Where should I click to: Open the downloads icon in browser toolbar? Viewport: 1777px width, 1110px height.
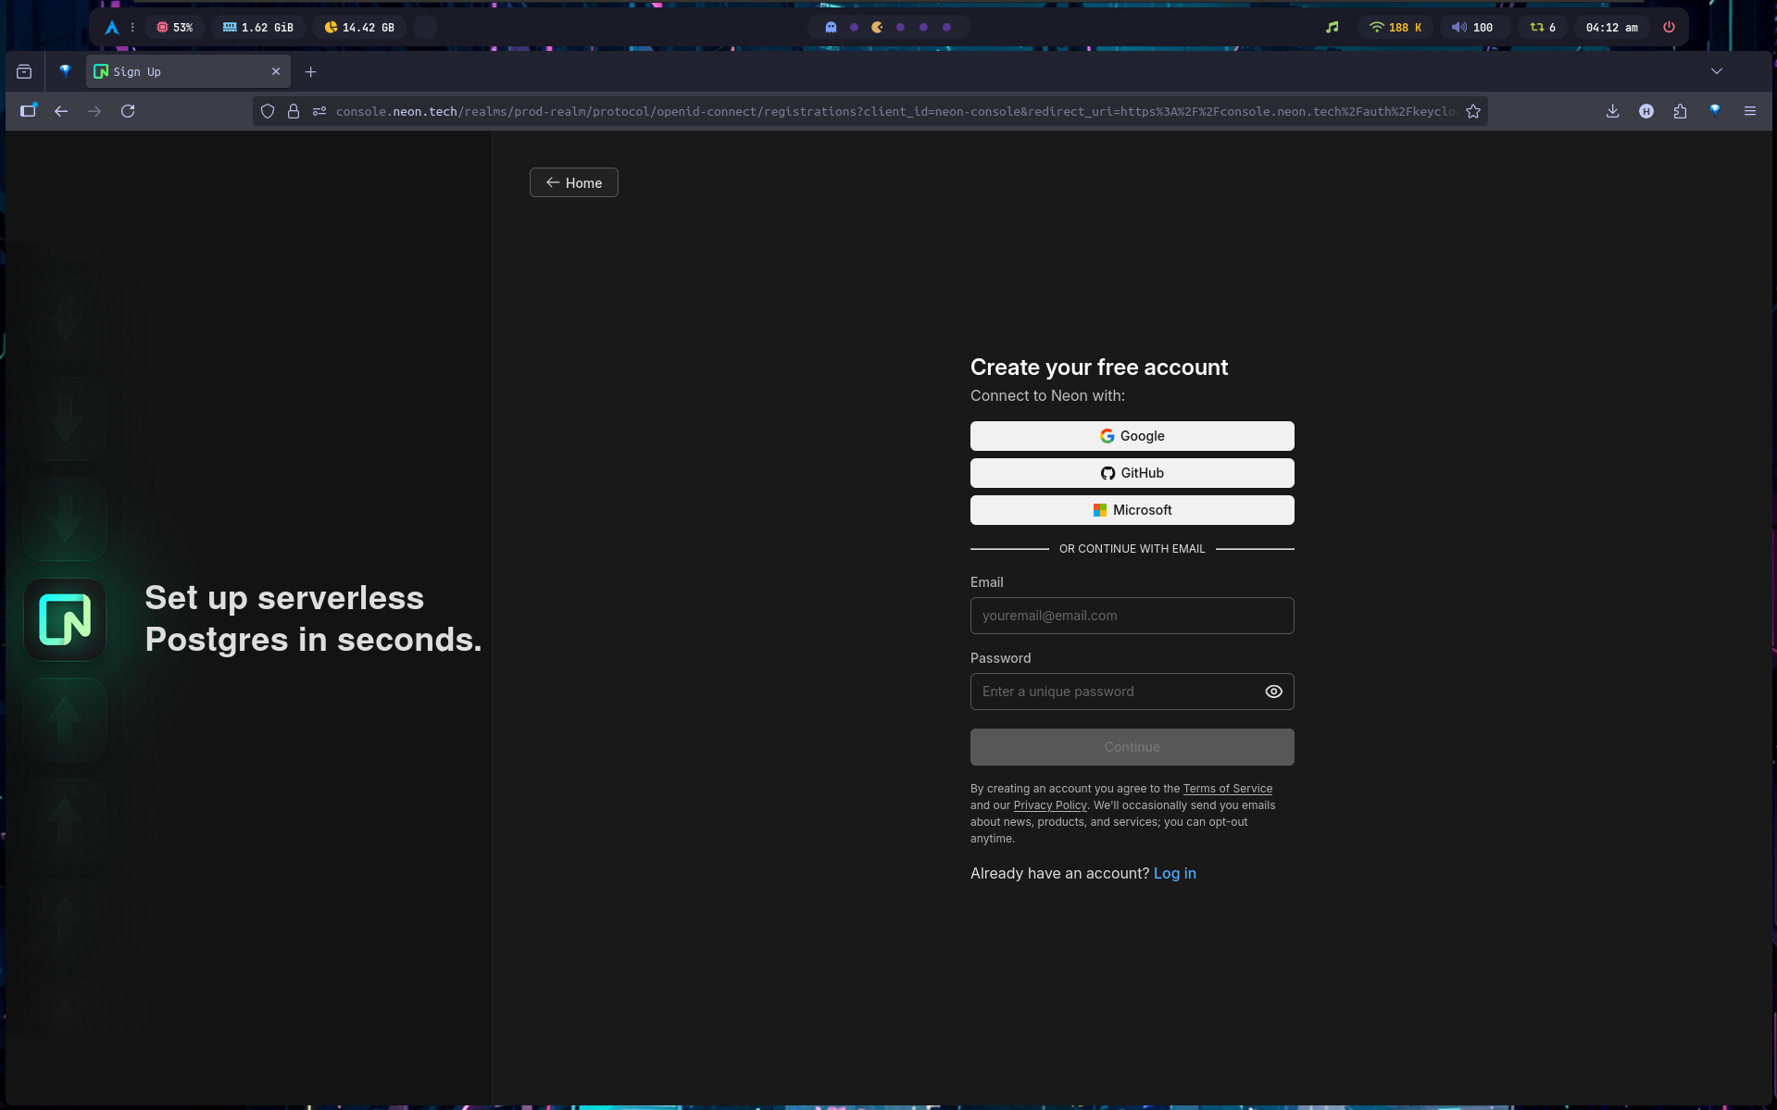tap(1612, 111)
